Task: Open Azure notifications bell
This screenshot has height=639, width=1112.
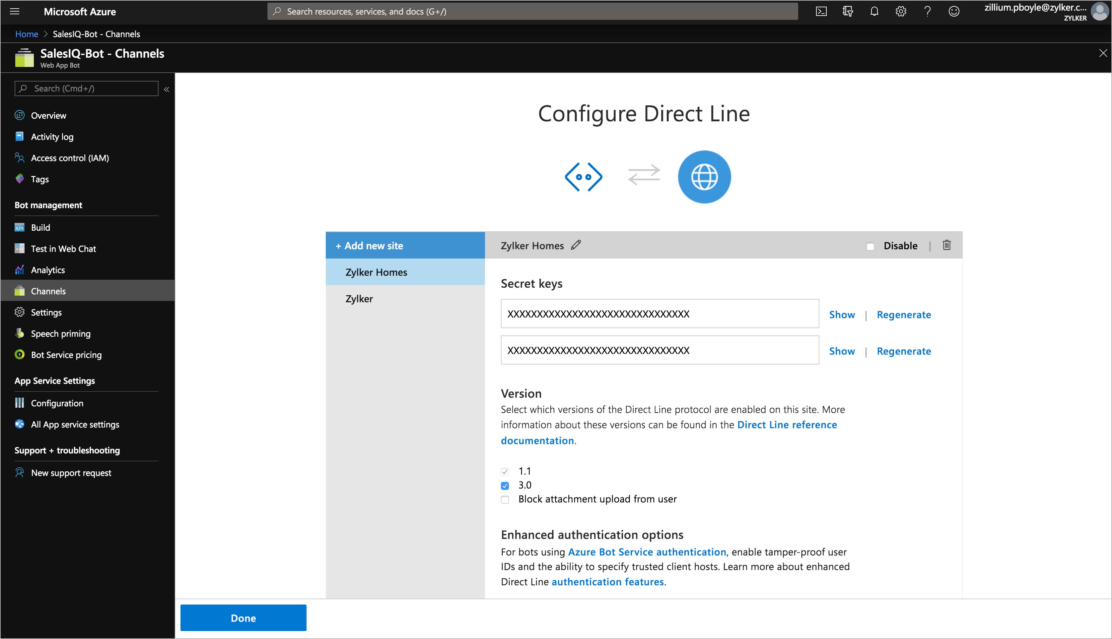Action: [874, 11]
